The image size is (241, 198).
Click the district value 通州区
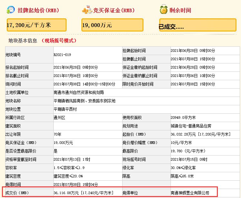pyautogui.click(x=59, y=118)
